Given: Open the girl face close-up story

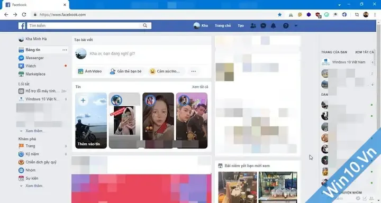Looking at the screenshot, I should click(158, 121).
